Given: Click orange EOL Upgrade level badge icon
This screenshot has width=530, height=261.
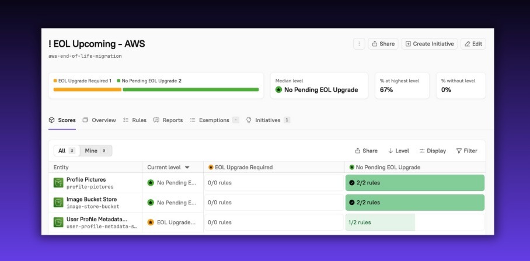Looking at the screenshot, I should [151, 222].
